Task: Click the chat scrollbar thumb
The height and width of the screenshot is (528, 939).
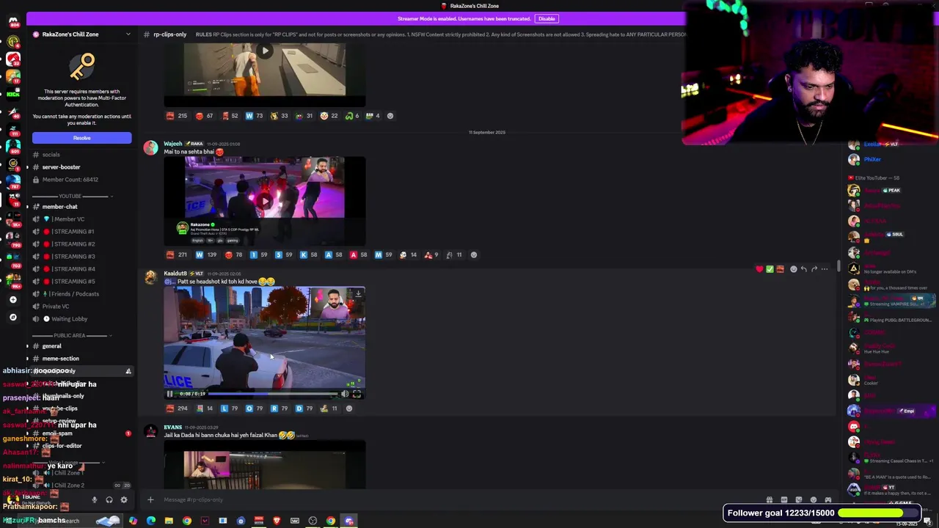Action: point(838,265)
